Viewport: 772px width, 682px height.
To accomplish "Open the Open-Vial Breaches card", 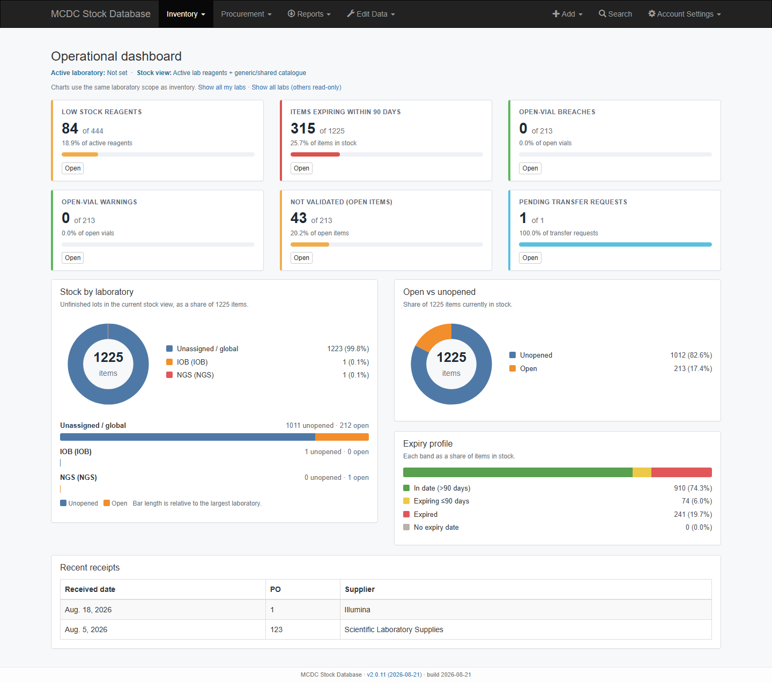I will [x=530, y=168].
